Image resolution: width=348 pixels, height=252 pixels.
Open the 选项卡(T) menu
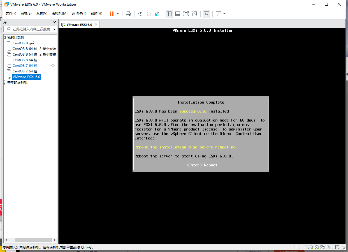click(x=79, y=13)
